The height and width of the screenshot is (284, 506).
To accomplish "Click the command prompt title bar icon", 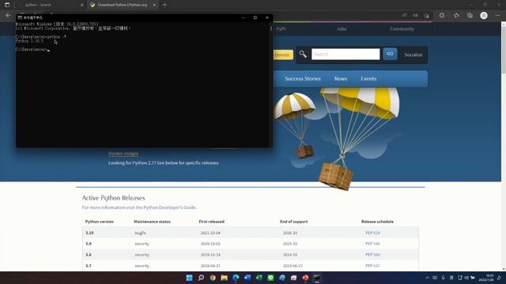I will pyautogui.click(x=20, y=17).
